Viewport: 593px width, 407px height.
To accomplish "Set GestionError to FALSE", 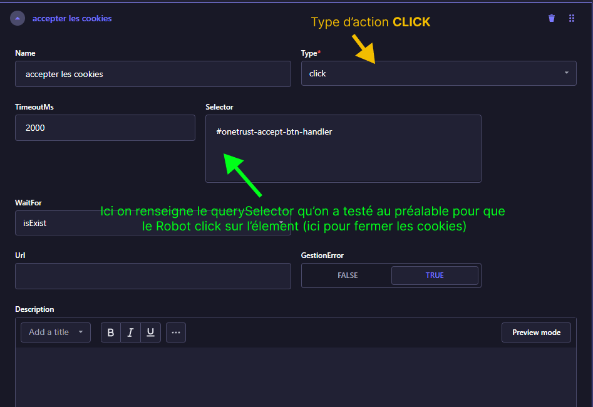I will pyautogui.click(x=348, y=276).
